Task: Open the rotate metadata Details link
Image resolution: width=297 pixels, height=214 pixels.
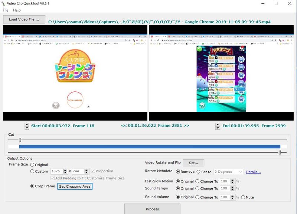Action: [x=253, y=172]
